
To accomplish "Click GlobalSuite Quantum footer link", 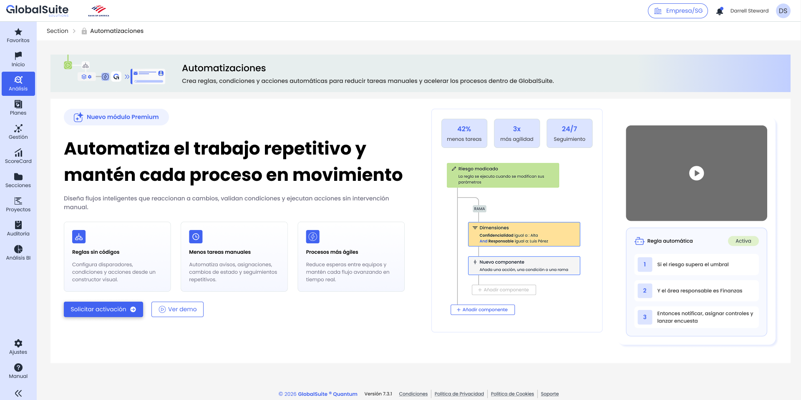I will pyautogui.click(x=327, y=394).
